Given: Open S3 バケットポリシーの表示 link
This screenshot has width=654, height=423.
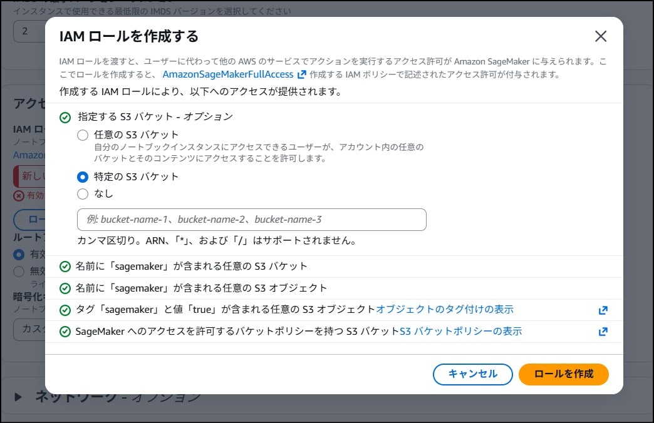Looking at the screenshot, I should (460, 331).
